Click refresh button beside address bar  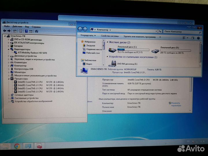[160, 31]
